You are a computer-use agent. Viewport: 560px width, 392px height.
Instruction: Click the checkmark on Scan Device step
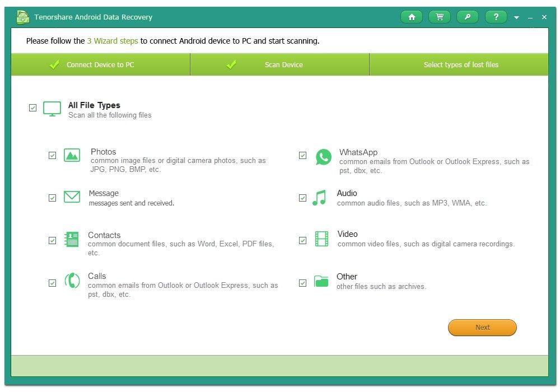coord(231,64)
